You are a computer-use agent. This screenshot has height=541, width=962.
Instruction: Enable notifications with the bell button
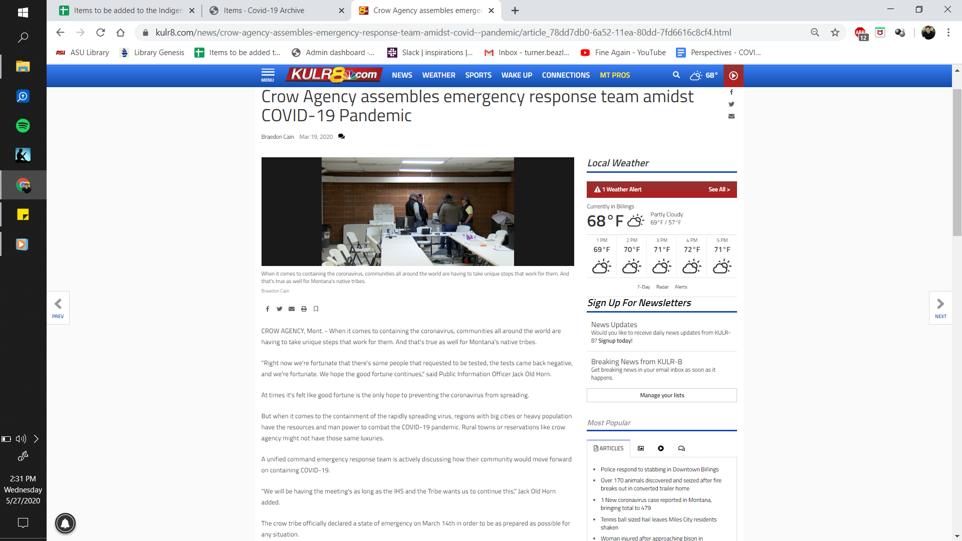[65, 523]
